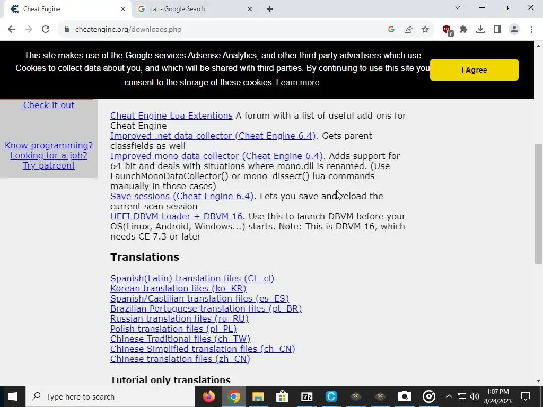The width and height of the screenshot is (543, 407).
Task: Open 7-Zip from the taskbar
Action: (307, 396)
